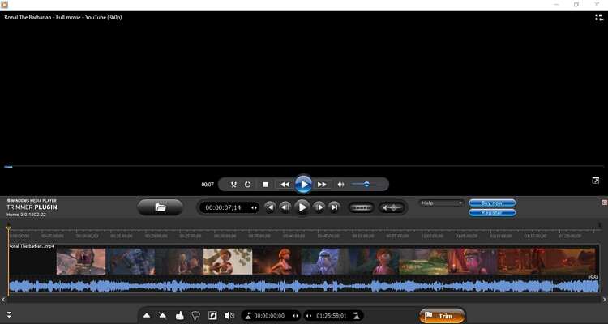608x324 pixels.
Task: Click set start marker icon near 00:00:00;00
Action: pos(248,315)
